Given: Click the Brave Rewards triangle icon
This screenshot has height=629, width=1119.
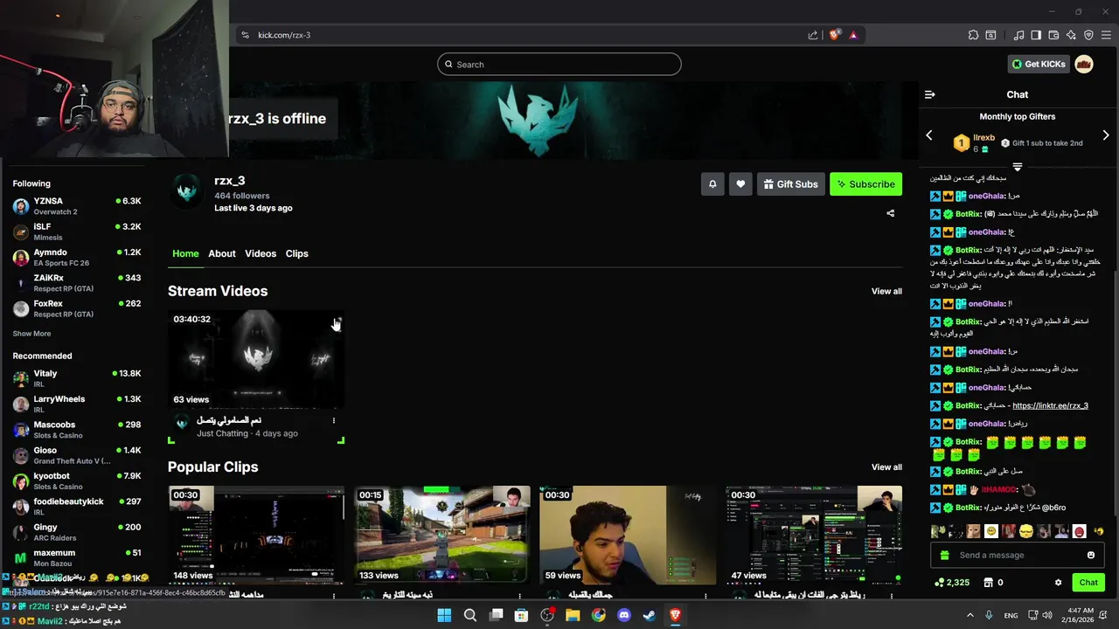Looking at the screenshot, I should pyautogui.click(x=853, y=35).
